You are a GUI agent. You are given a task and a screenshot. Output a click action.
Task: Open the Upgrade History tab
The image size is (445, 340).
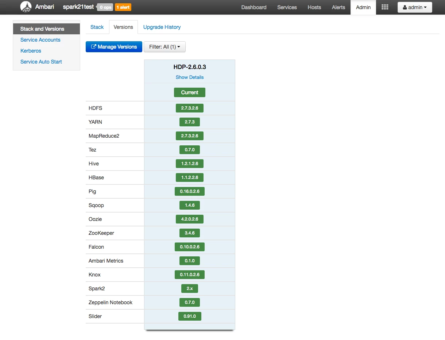(162, 27)
